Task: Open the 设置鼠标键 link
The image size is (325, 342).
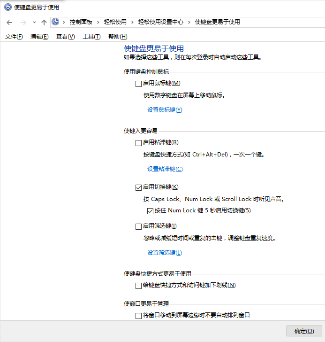Action: (164, 110)
